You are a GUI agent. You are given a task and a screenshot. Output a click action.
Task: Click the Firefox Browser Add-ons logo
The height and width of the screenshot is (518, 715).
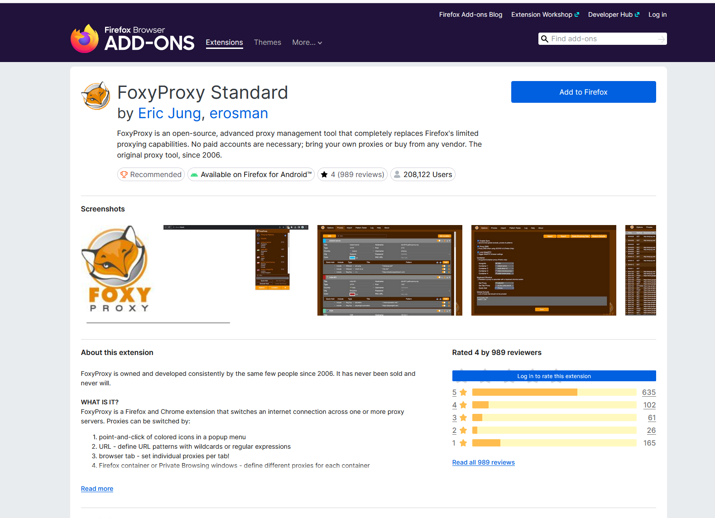click(x=132, y=38)
